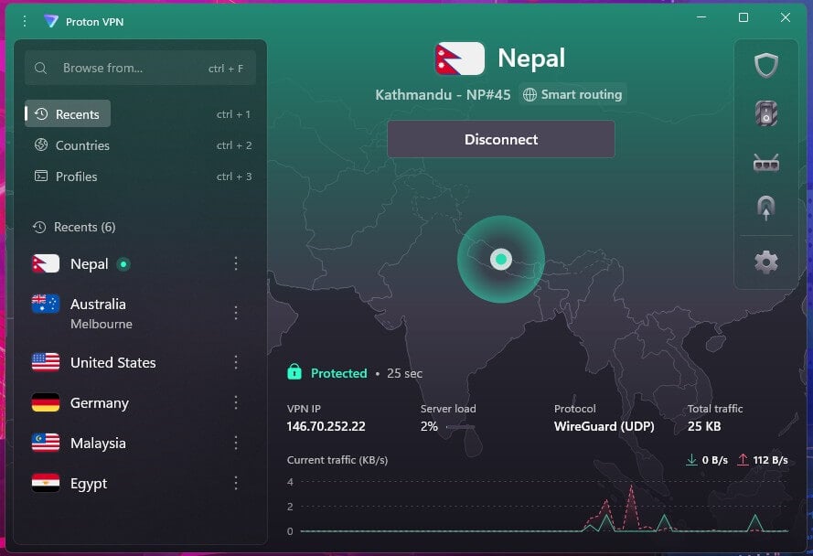Click the Australia flag icon
The height and width of the screenshot is (556, 813).
46,304
